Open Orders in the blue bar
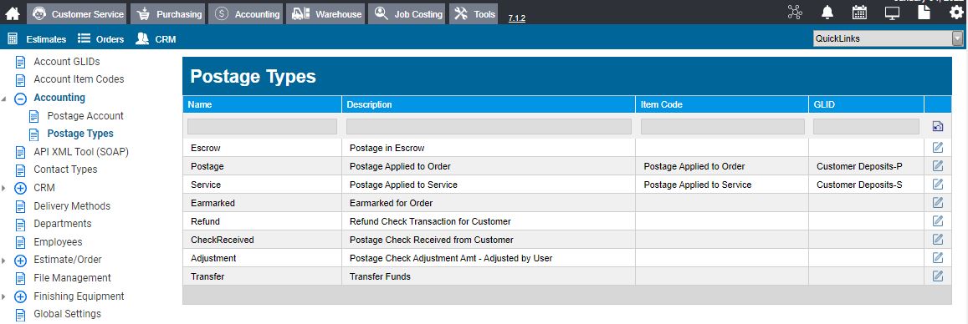The height and width of the screenshot is (324, 968). 100,38
